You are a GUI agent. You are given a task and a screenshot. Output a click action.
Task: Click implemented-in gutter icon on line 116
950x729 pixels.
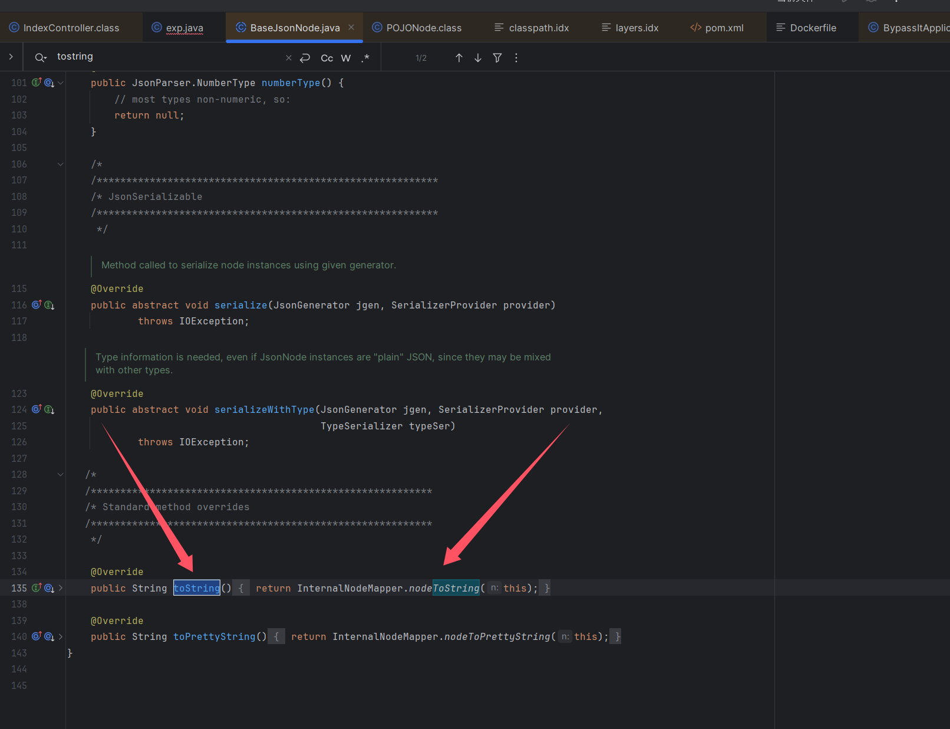click(x=50, y=306)
